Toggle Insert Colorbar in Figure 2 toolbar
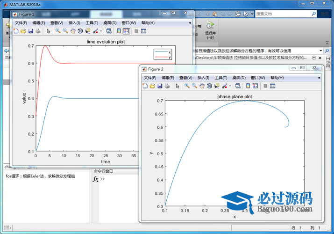334x234 pixels. click(x=248, y=86)
